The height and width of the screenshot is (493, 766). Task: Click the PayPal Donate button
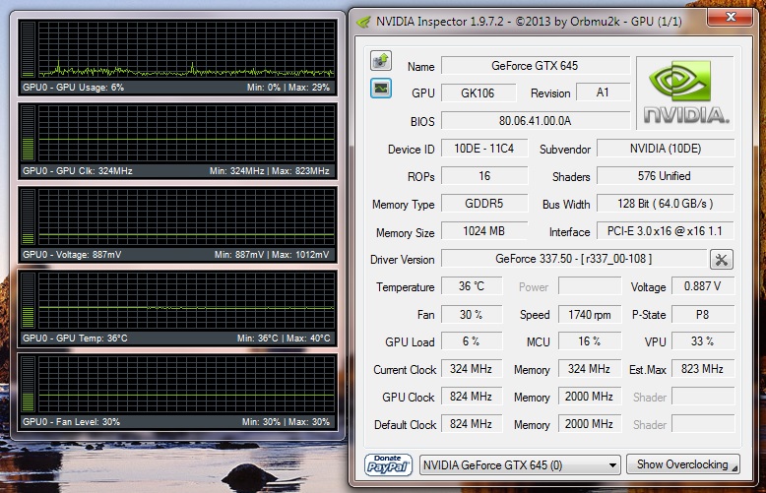tap(388, 464)
